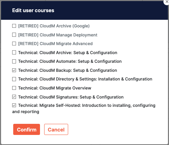
Task: Disable the Migrate Self-Hosted course checkbox
Action: (x=14, y=105)
